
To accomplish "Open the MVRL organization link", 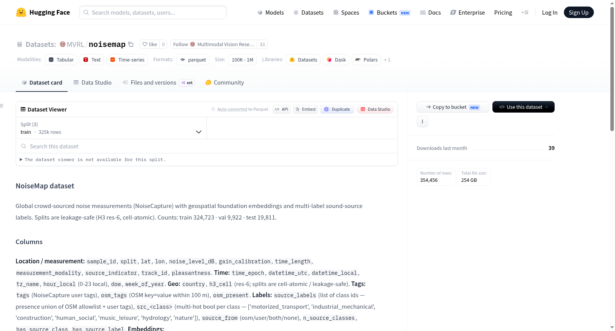I will (75, 44).
